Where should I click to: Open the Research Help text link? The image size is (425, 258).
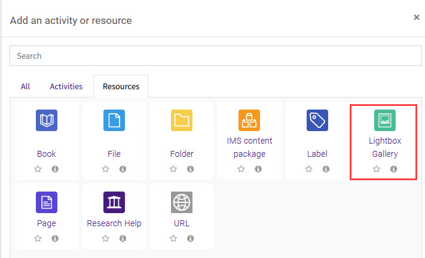point(114,223)
